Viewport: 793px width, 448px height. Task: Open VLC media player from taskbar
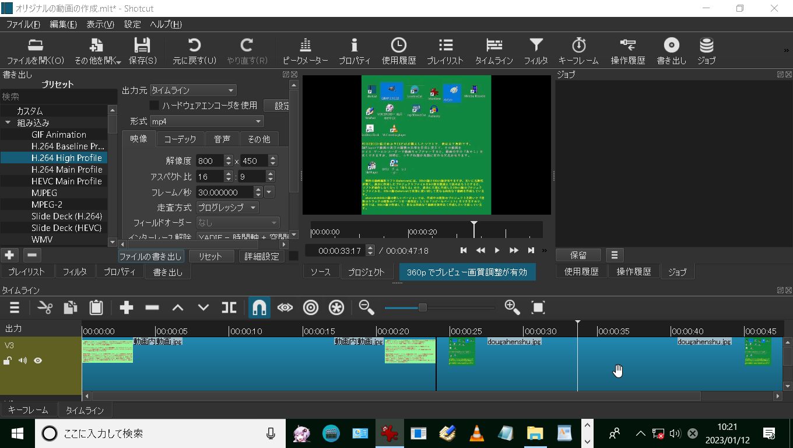click(476, 433)
